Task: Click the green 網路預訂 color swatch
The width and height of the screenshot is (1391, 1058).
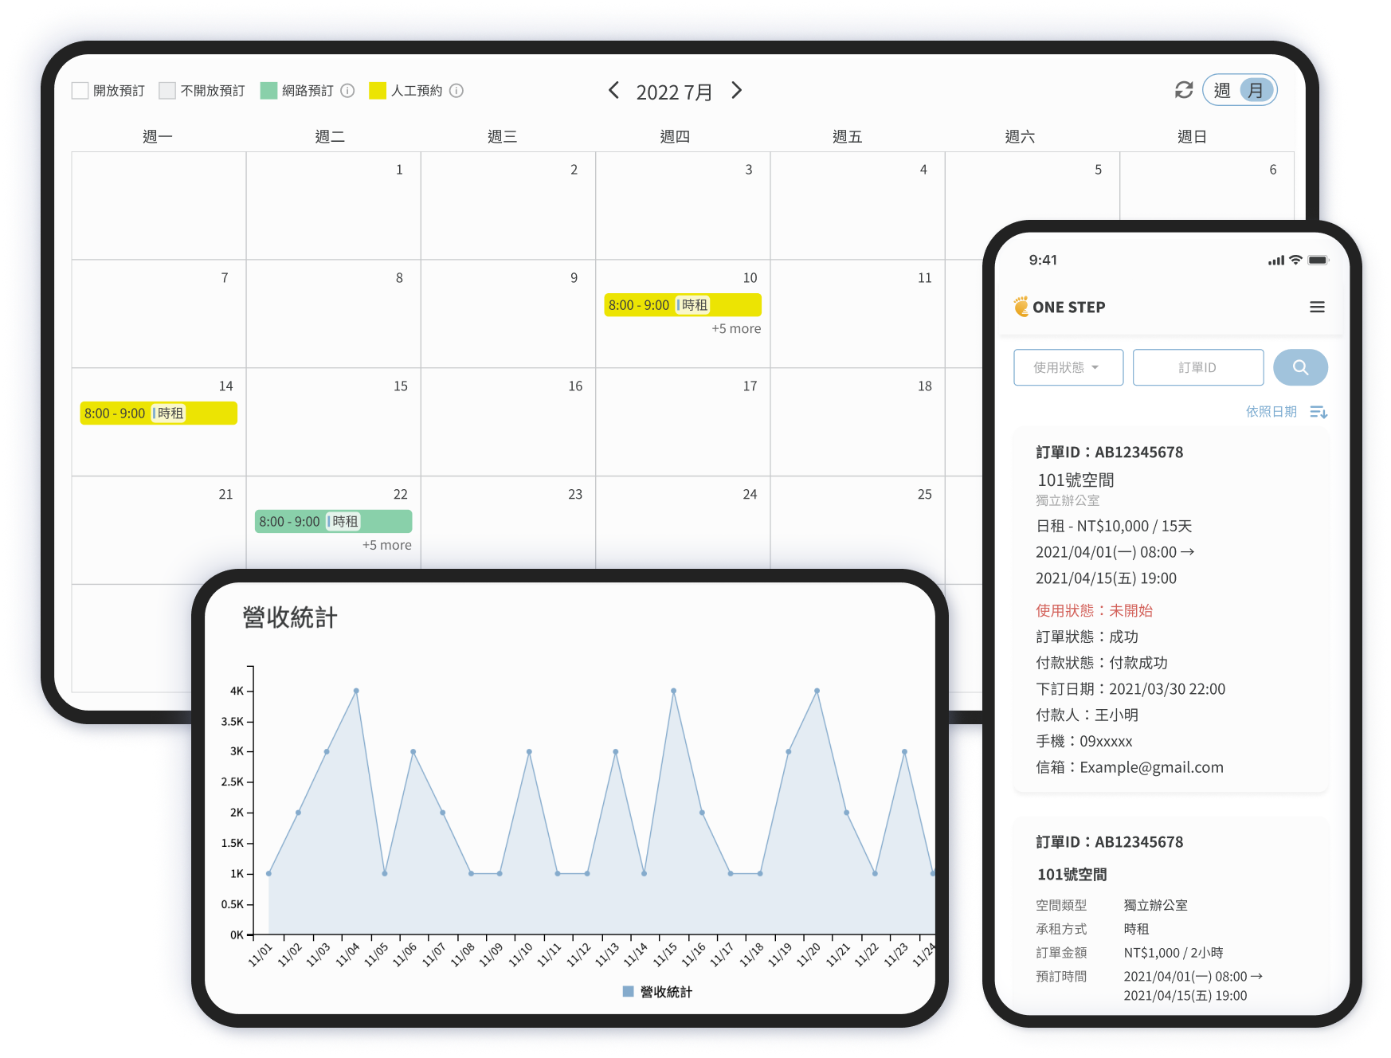Action: coord(268,91)
